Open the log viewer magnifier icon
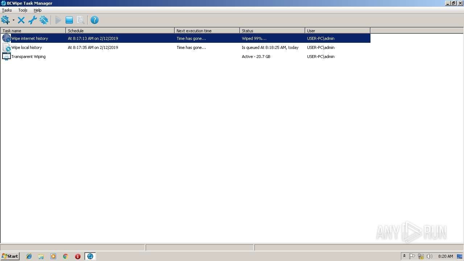464x261 pixels. pyautogui.click(x=80, y=20)
